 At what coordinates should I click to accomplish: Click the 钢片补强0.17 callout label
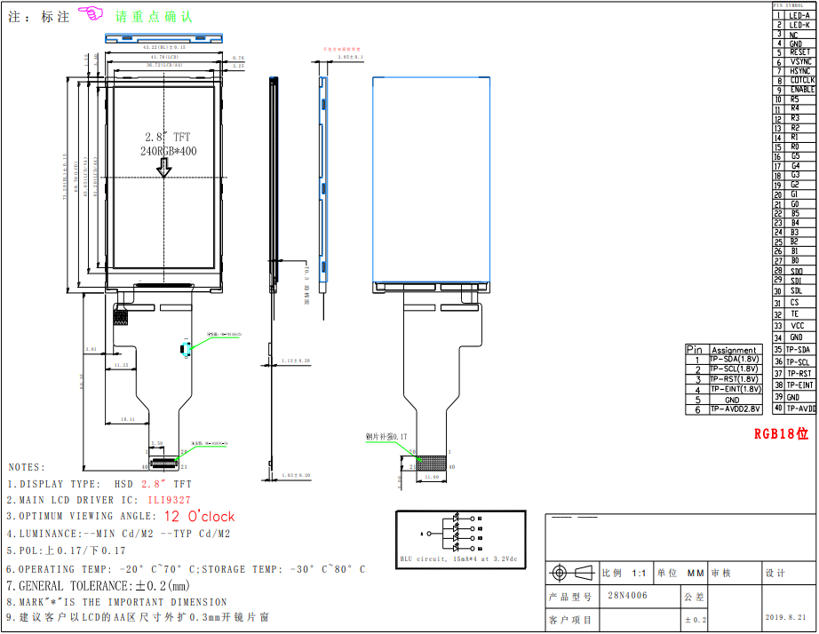click(x=386, y=437)
